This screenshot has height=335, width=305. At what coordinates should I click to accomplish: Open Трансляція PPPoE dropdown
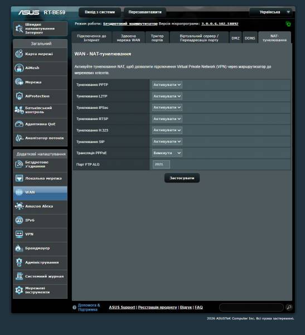[x=167, y=153]
